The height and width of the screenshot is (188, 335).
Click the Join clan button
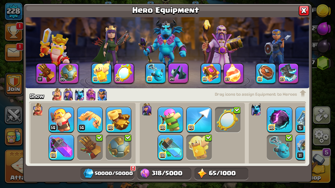pyautogui.click(x=14, y=85)
